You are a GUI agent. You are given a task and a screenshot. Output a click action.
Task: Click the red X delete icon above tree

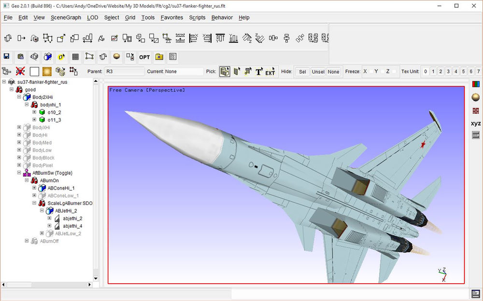click(x=20, y=71)
